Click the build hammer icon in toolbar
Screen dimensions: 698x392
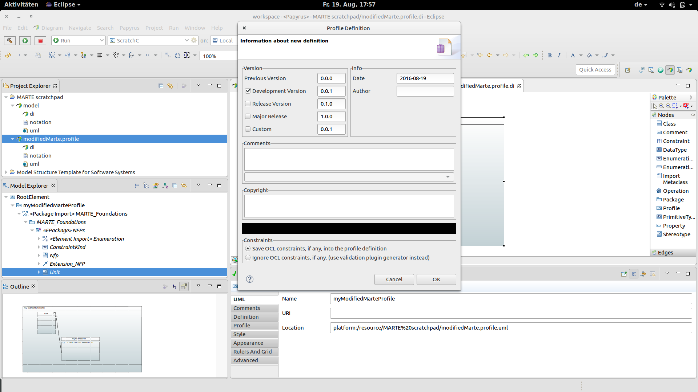tap(10, 41)
